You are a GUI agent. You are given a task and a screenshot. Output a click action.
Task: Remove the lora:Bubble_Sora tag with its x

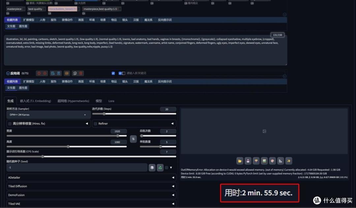click(79, 9)
